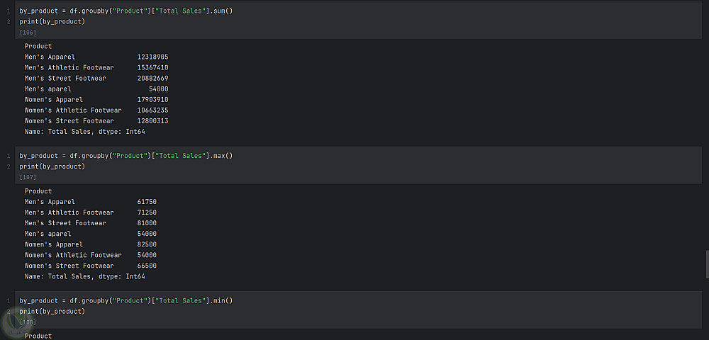The height and width of the screenshot is (340, 709).
Task: Click the print(by_product) line in the max cell
Action: [52, 166]
